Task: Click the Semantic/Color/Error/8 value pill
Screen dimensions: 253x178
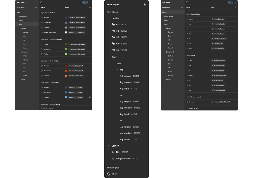Action: [76, 66]
